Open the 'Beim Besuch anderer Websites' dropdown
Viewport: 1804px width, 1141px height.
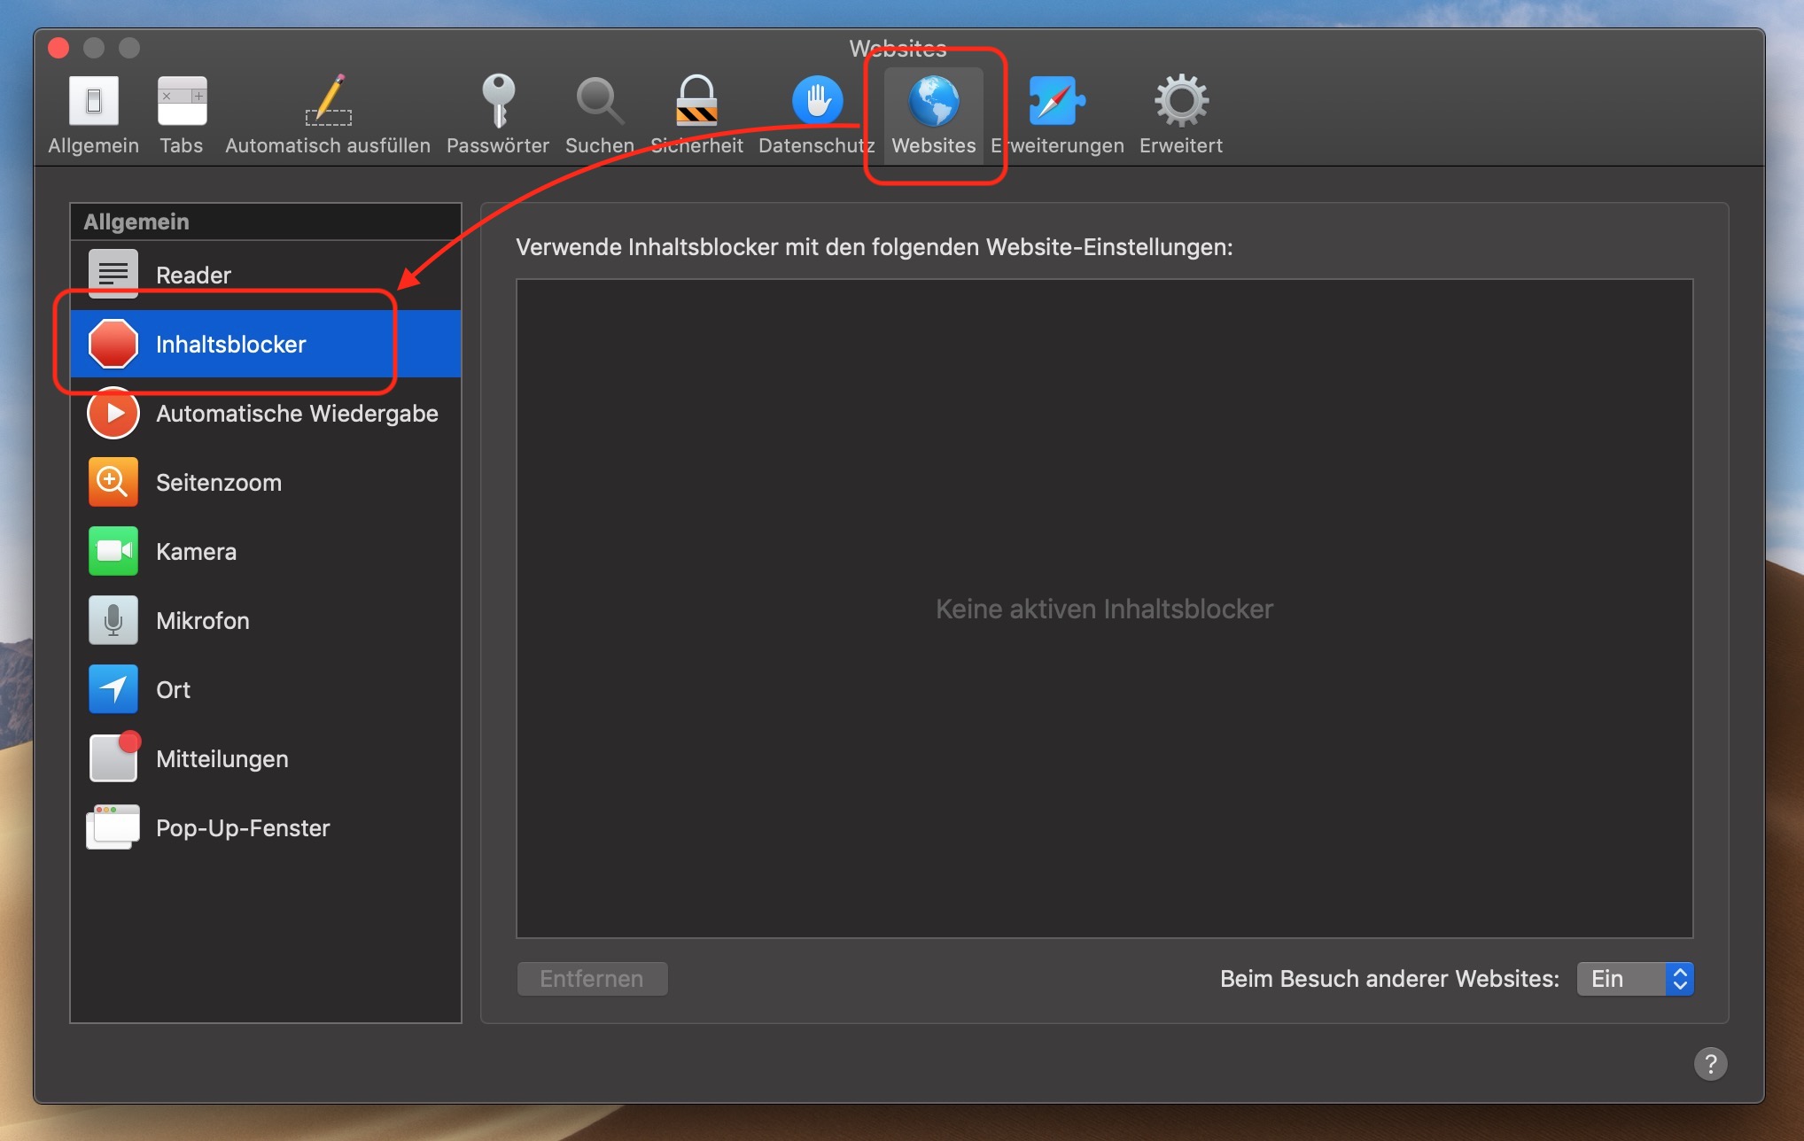1635,979
